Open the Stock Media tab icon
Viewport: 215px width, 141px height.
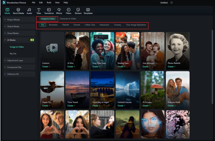(x=19, y=10)
